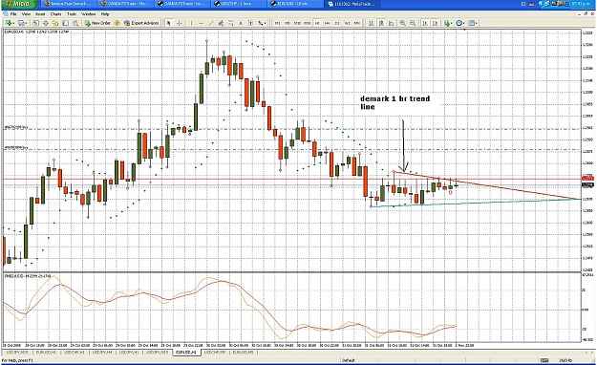Select the vertical line drawing tool
The height and width of the screenshot is (365, 597).
point(191,23)
